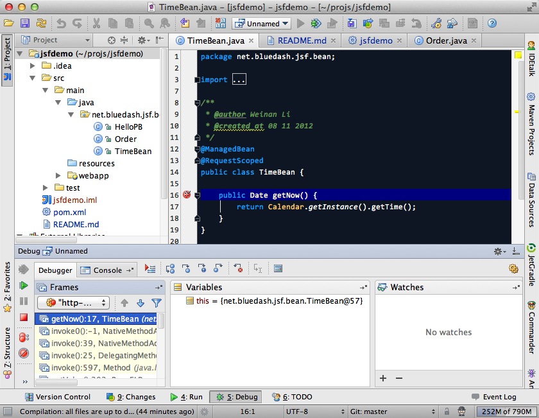The height and width of the screenshot is (418, 539).
Task: Click the memory usage indicator bar
Action: (504, 412)
